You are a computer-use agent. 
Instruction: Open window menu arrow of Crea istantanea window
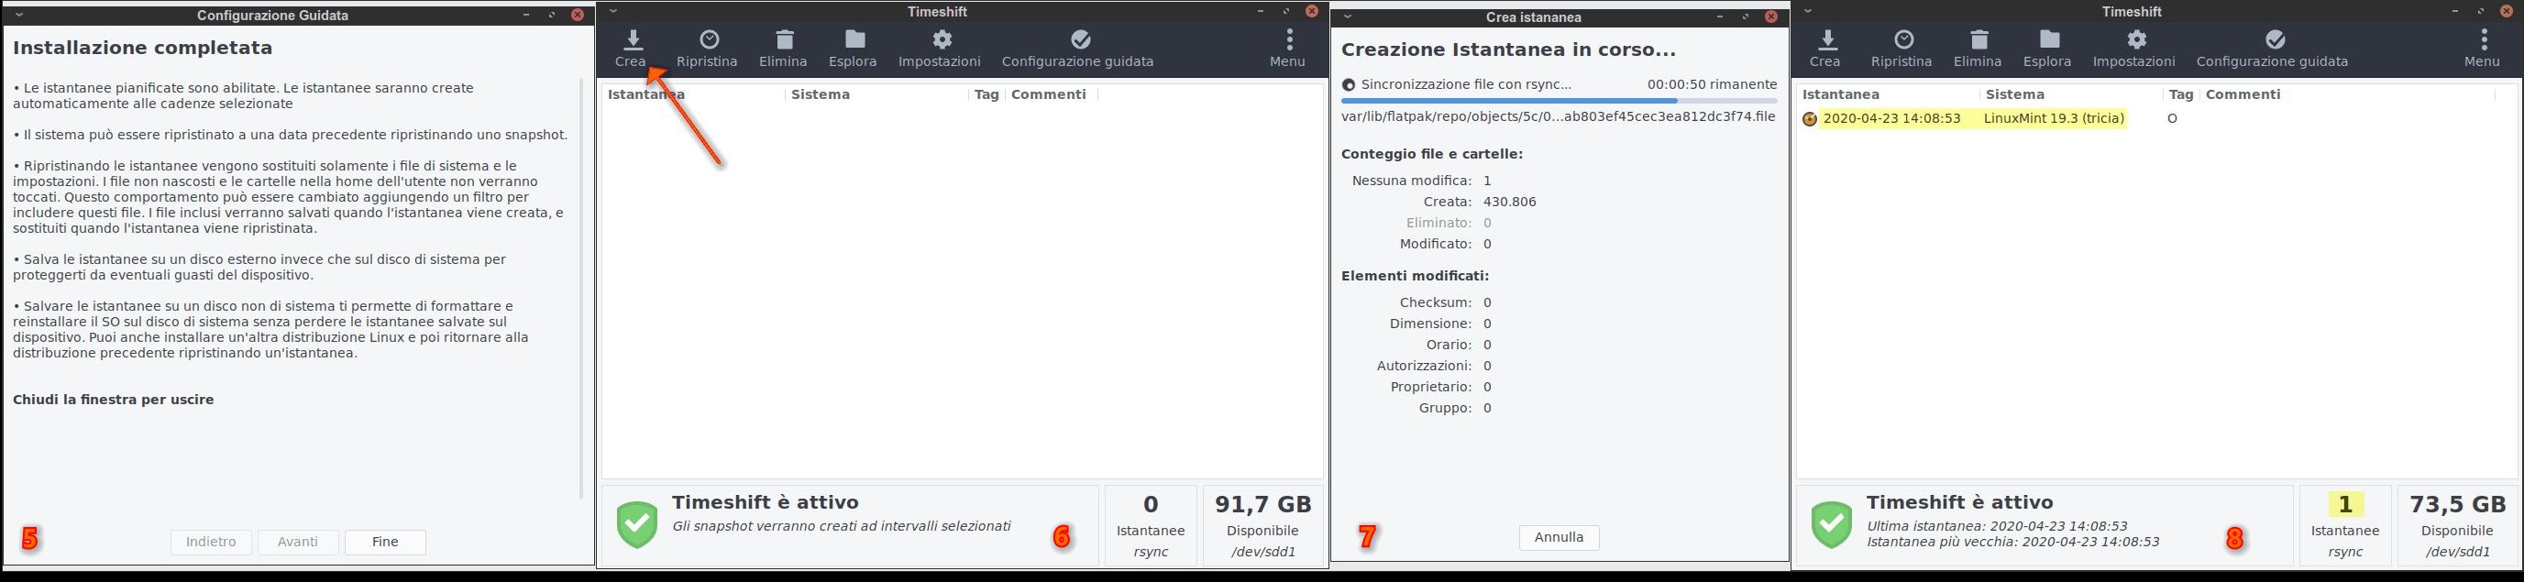[1349, 16]
